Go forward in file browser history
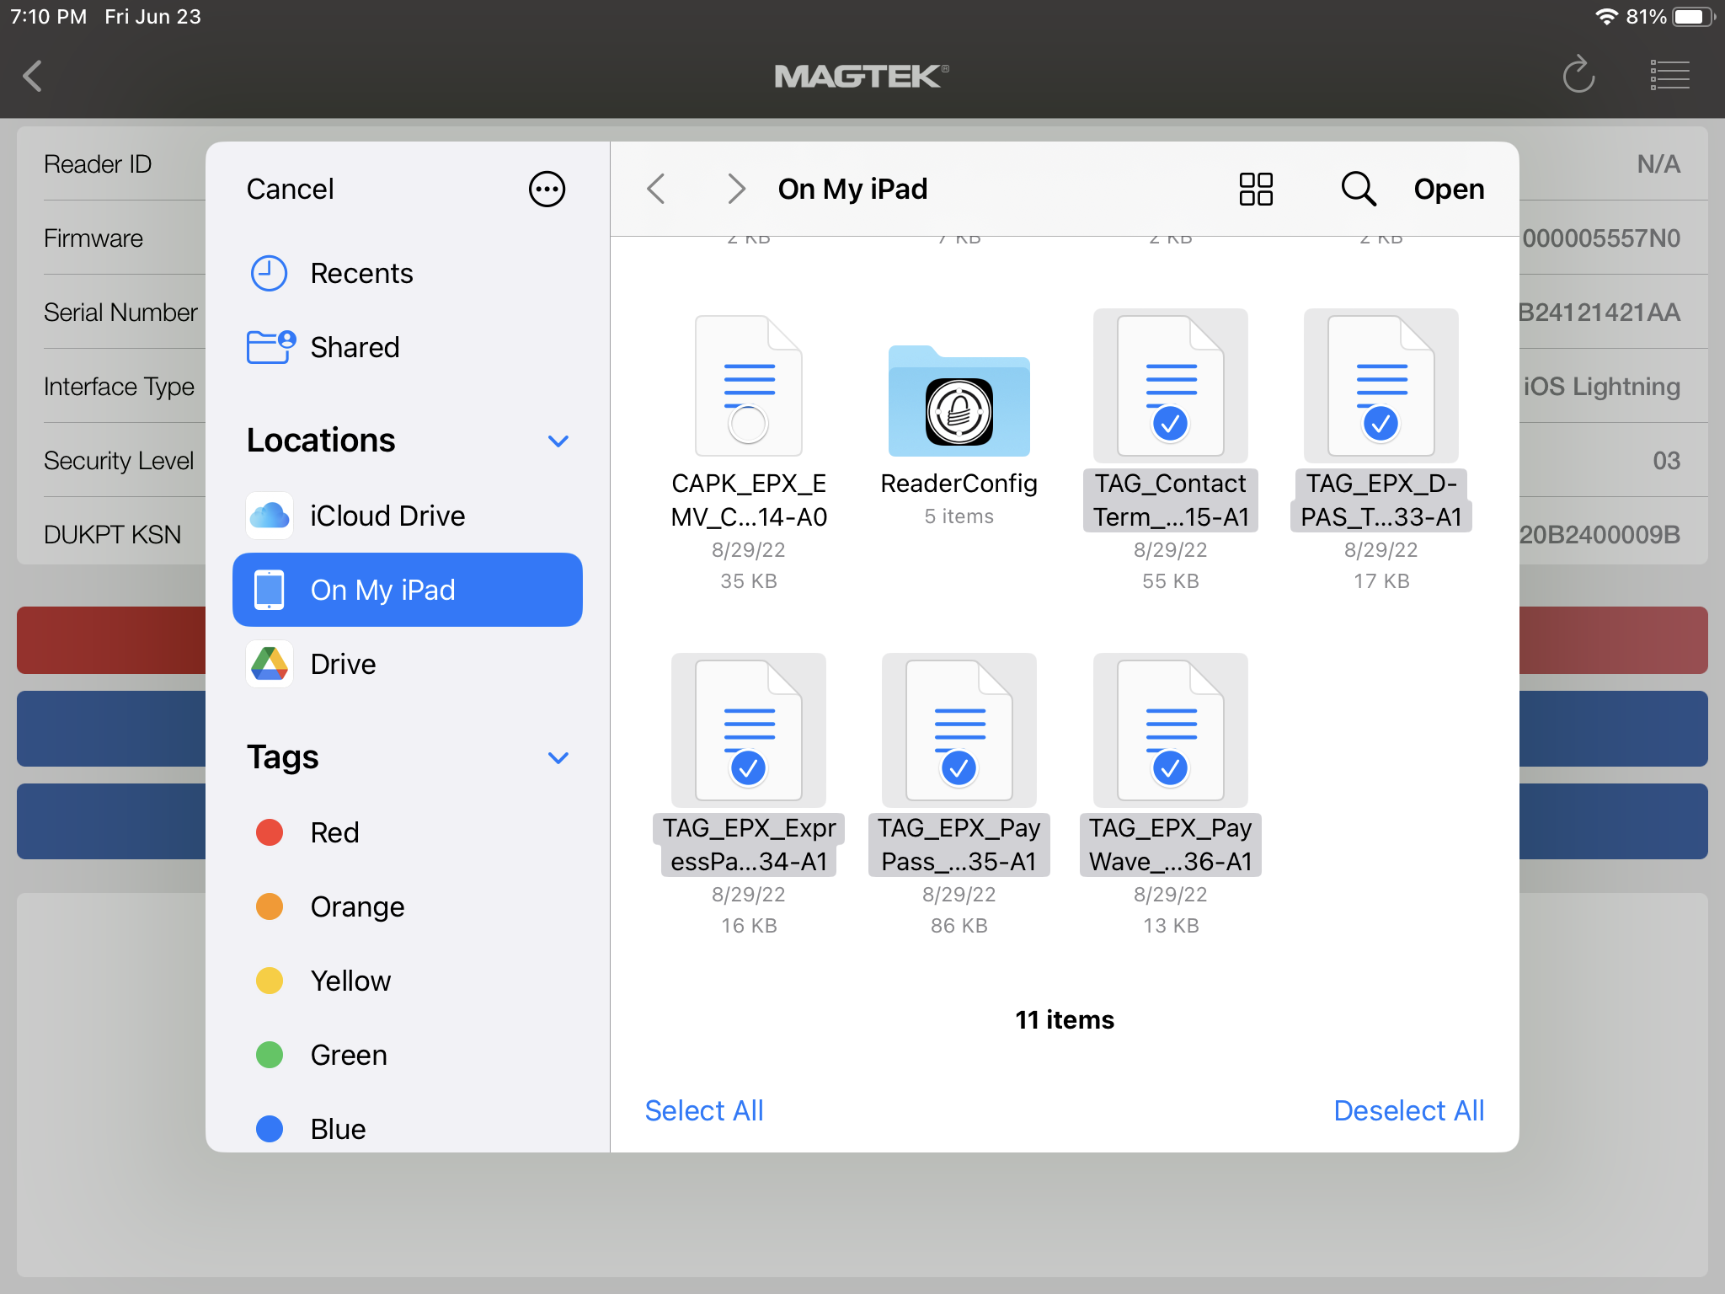The image size is (1725, 1294). [x=736, y=189]
